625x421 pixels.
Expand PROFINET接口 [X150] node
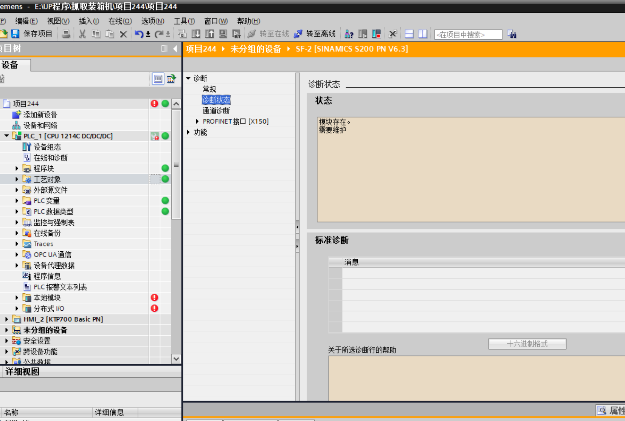(x=197, y=121)
